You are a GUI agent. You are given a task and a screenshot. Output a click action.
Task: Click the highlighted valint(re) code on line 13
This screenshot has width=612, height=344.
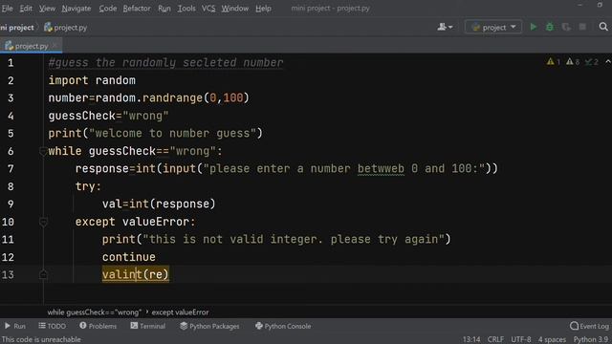coord(136,274)
